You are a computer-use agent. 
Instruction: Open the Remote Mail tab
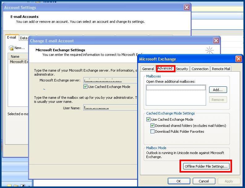tap(221, 69)
